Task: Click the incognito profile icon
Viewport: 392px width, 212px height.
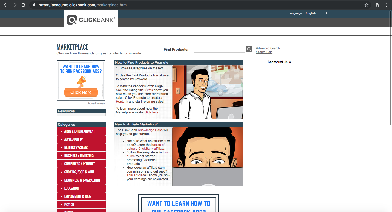Action: (x=377, y=5)
